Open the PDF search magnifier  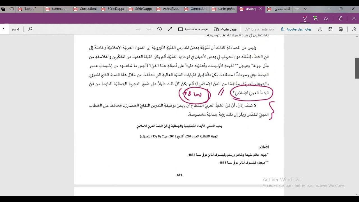[x=30, y=29]
